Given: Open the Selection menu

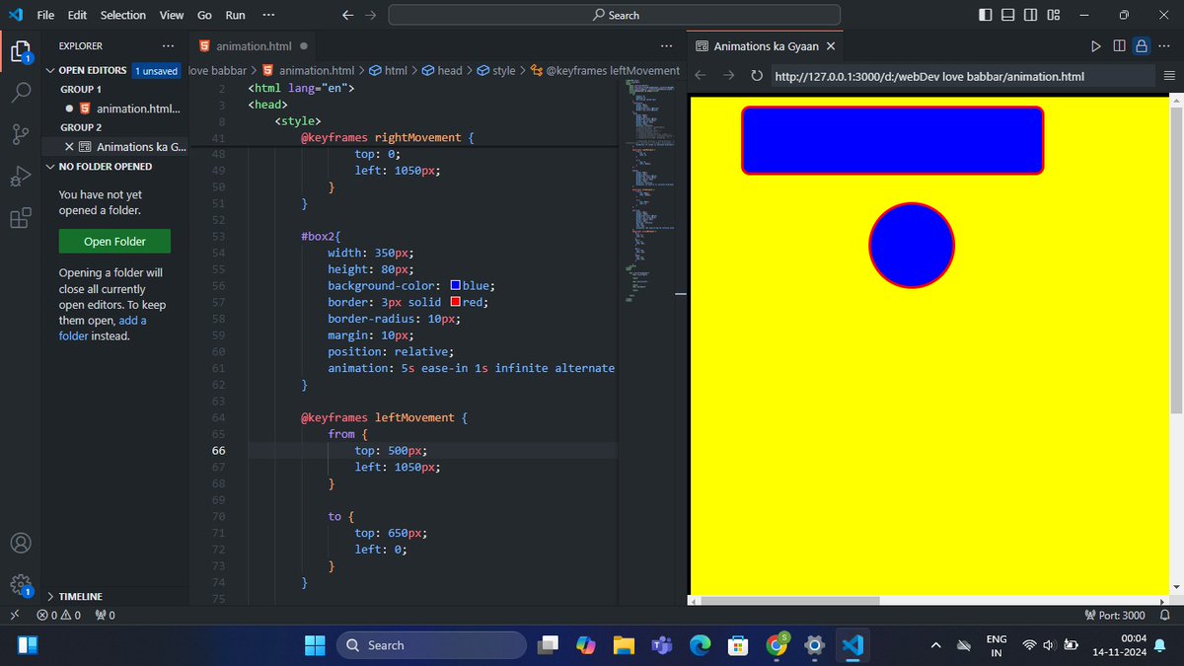Looking at the screenshot, I should [x=123, y=15].
